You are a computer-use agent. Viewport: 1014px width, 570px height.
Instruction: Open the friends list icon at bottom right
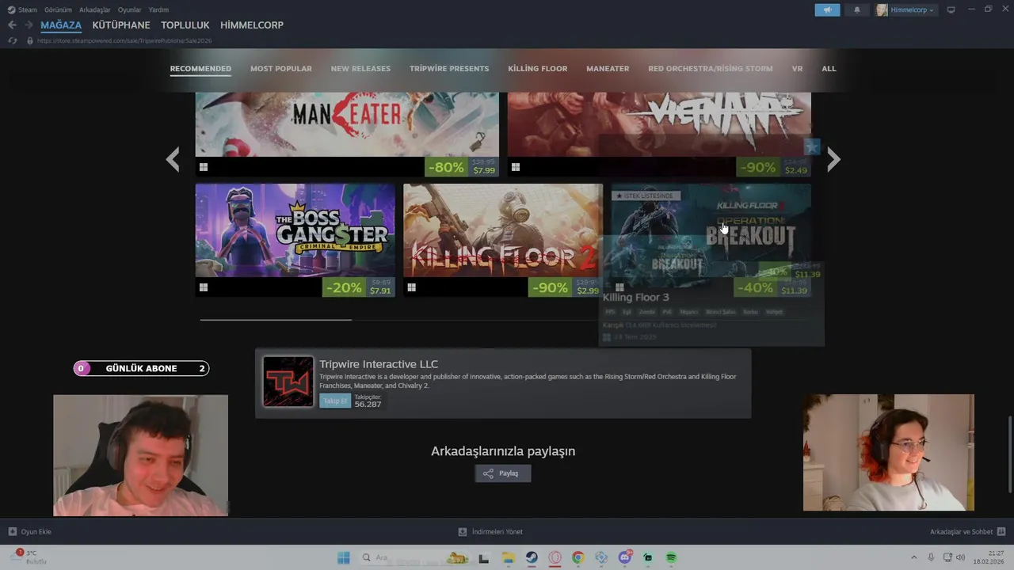[x=1001, y=532]
